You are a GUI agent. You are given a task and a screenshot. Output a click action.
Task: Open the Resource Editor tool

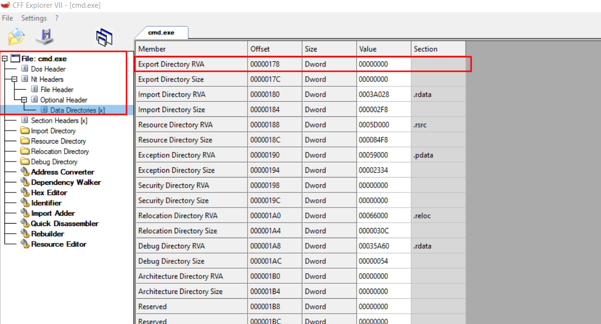coord(59,244)
